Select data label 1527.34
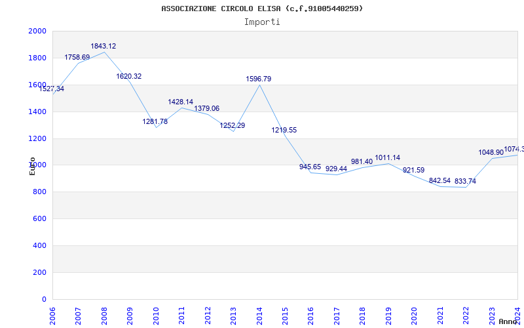The width and height of the screenshot is (524, 328). pyautogui.click(x=52, y=89)
